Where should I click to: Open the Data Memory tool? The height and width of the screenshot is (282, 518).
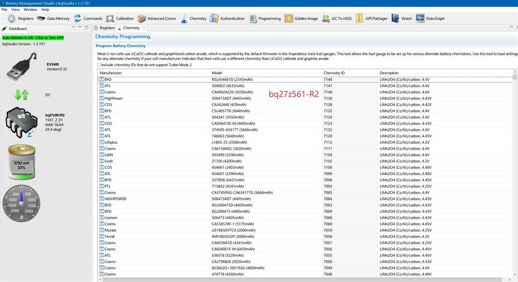pyautogui.click(x=53, y=19)
